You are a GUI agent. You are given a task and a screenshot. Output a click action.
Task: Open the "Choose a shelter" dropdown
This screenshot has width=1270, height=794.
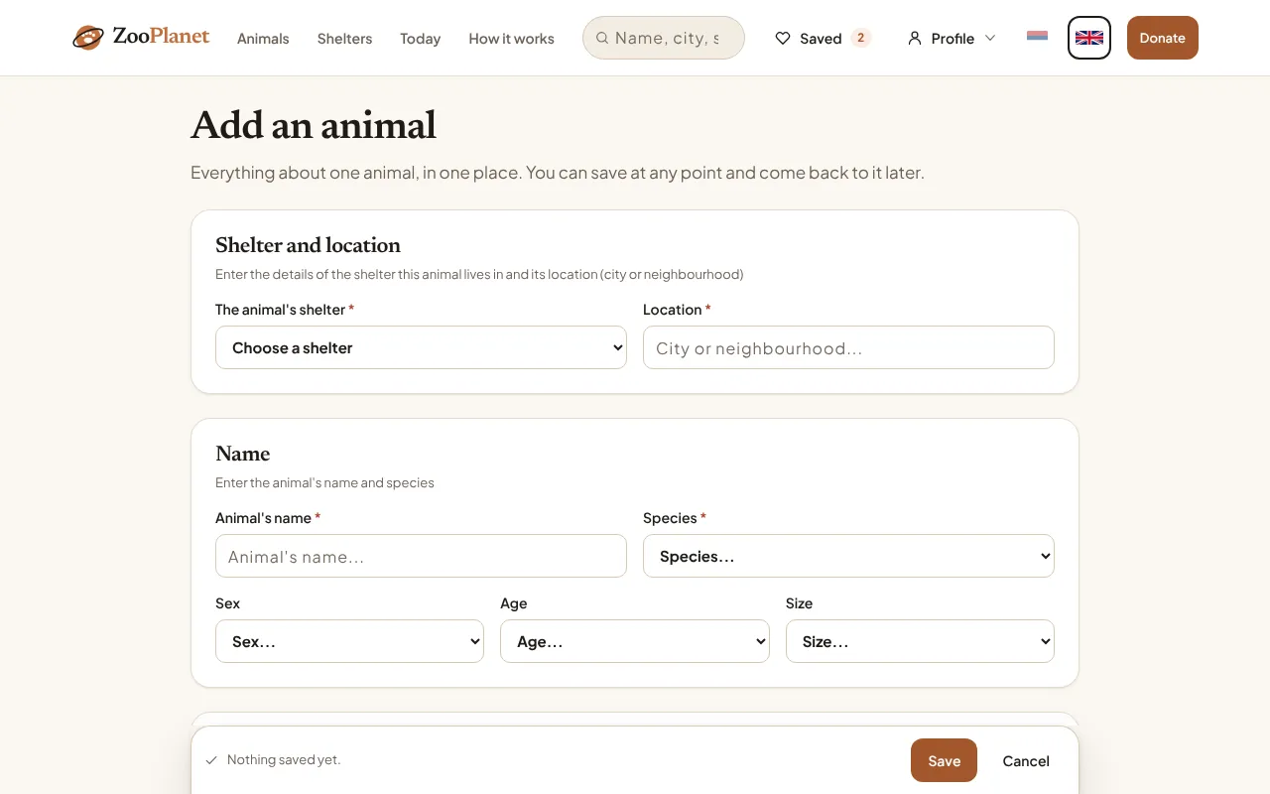421,347
